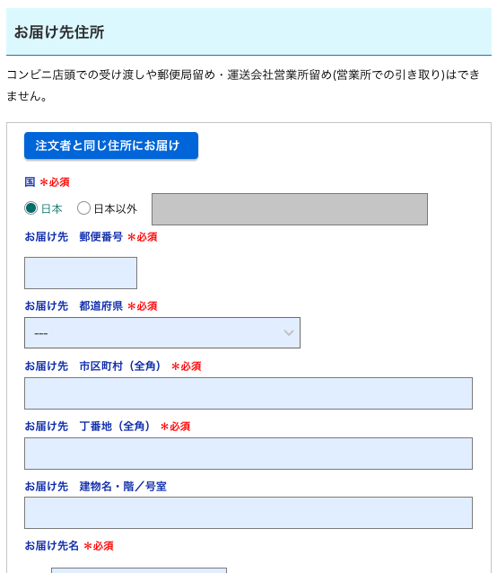The height and width of the screenshot is (573, 497).
Task: Click the お届け先名 input at bottom
Action: [139, 570]
